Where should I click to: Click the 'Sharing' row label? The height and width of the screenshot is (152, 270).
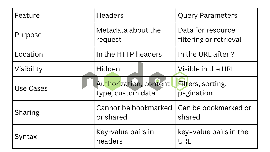point(27,113)
